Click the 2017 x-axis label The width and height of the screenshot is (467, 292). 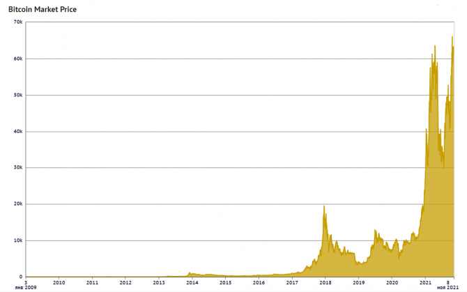tap(292, 282)
